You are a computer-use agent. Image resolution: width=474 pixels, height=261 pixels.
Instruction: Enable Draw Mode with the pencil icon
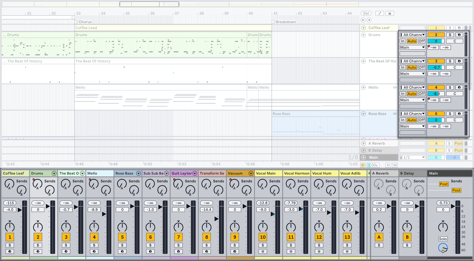[379, 13]
